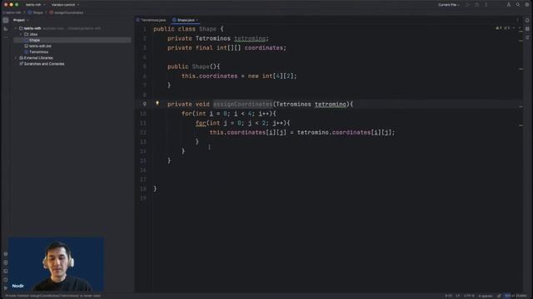The width and height of the screenshot is (533, 299).
Task: Open the tetris-edh project dropdown in title bar
Action: 35,5
